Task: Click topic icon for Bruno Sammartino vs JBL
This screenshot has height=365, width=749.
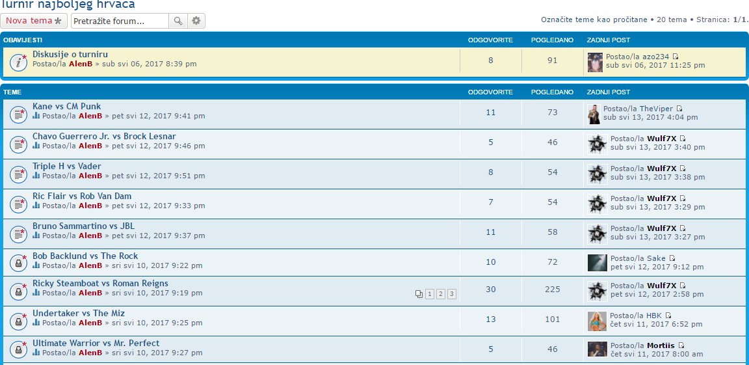Action: (18, 234)
